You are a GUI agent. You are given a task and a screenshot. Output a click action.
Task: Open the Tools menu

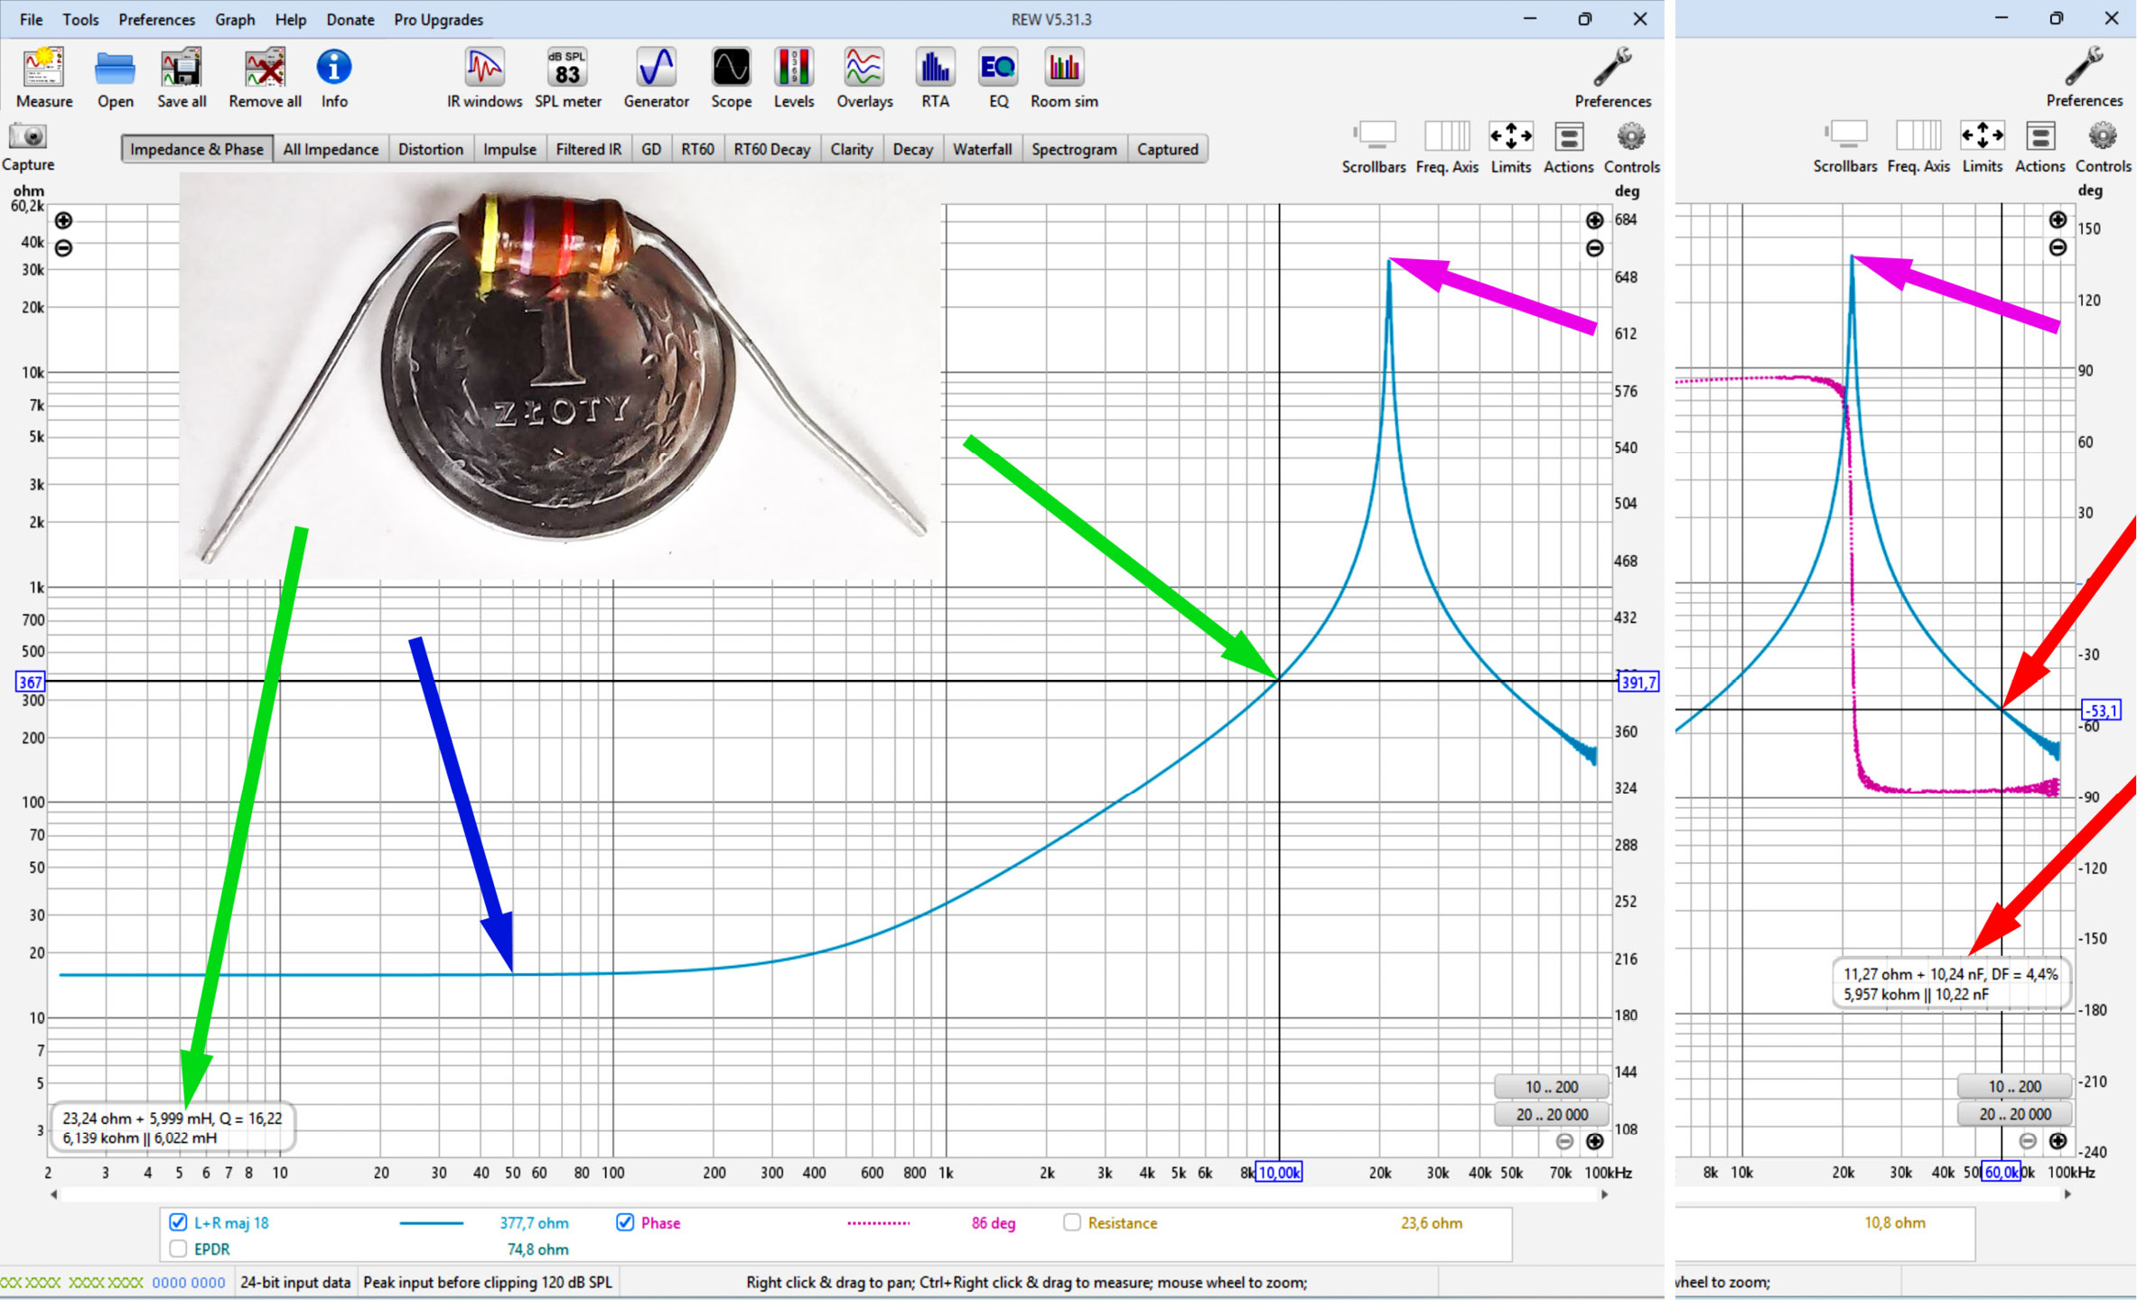(80, 19)
